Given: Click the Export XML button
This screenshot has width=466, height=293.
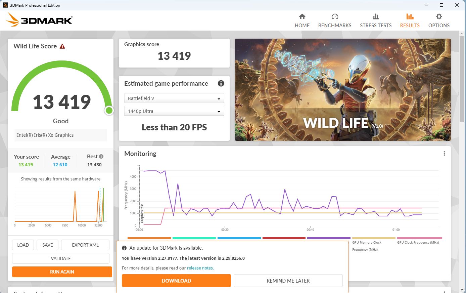Looking at the screenshot, I should pyautogui.click(x=85, y=245).
